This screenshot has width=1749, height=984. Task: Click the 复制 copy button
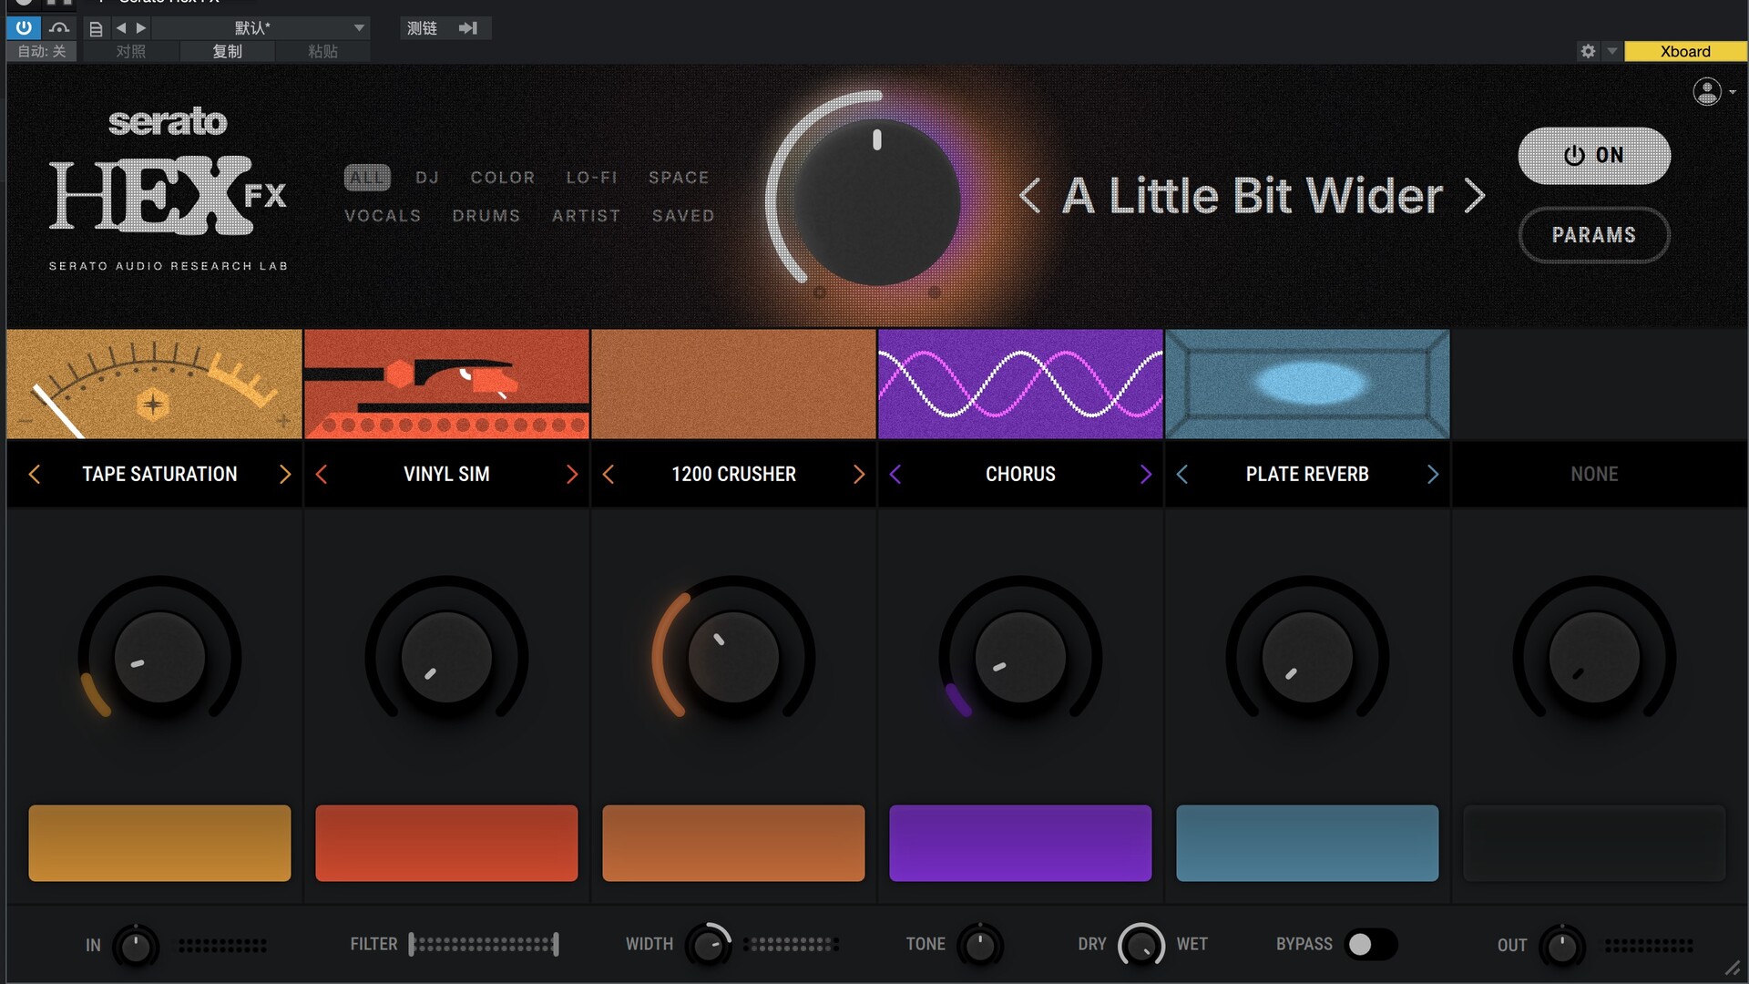click(227, 52)
